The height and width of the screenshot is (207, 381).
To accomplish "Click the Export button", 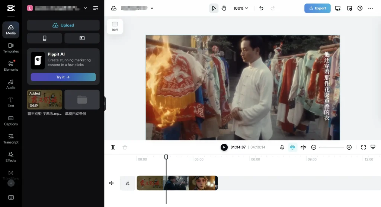I will [317, 8].
